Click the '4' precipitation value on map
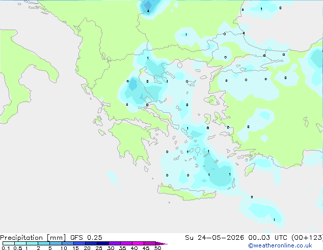 (x=148, y=11)
